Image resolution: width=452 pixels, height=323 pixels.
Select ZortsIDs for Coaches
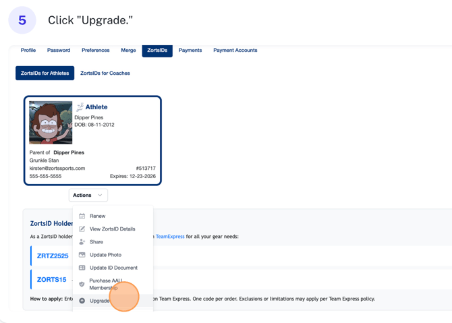tap(105, 73)
